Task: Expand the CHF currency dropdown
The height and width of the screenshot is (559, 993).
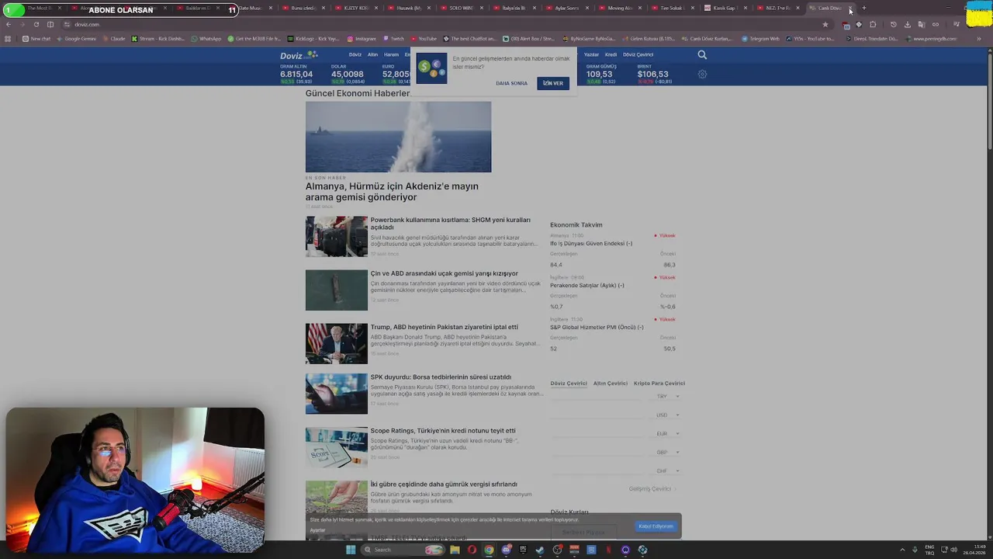Action: point(667,470)
